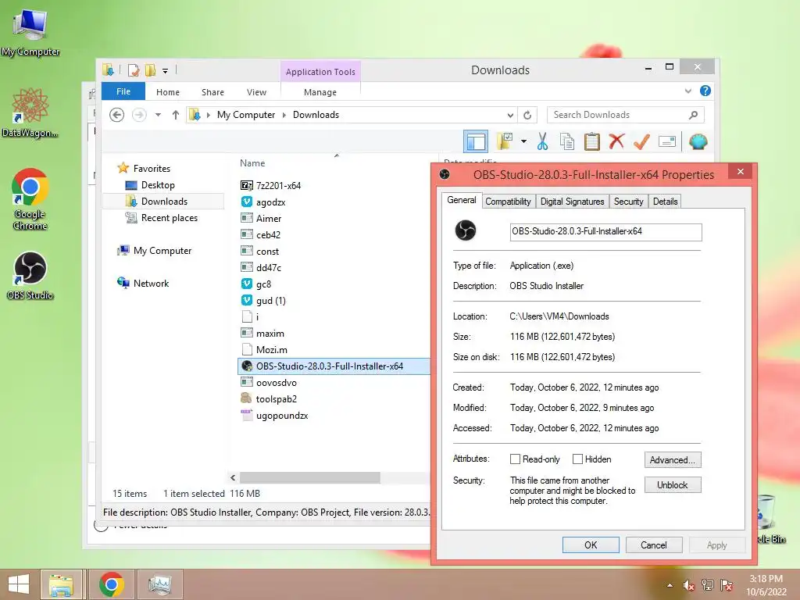This screenshot has height=600, width=800.
Task: Cancel the Properties dialog
Action: click(654, 545)
